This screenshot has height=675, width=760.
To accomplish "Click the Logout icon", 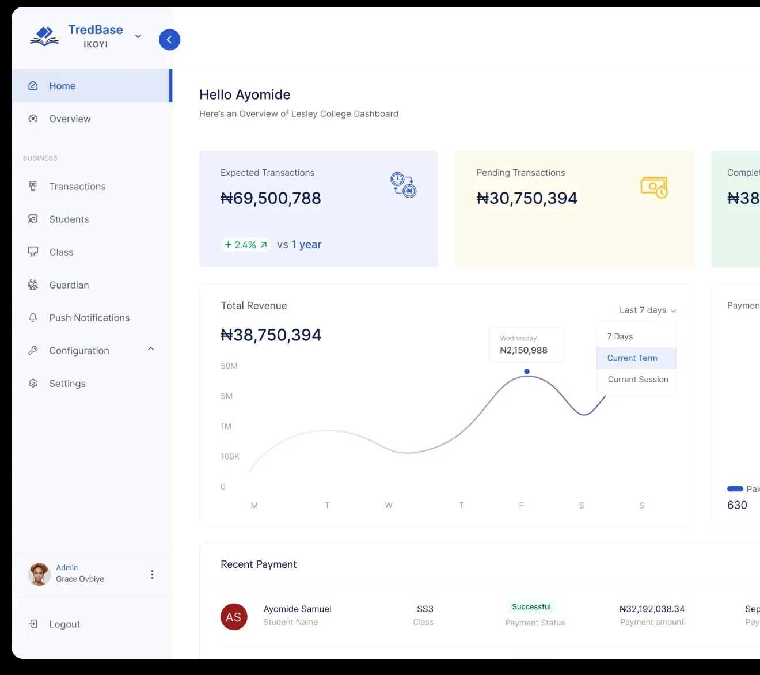I will coord(33,624).
